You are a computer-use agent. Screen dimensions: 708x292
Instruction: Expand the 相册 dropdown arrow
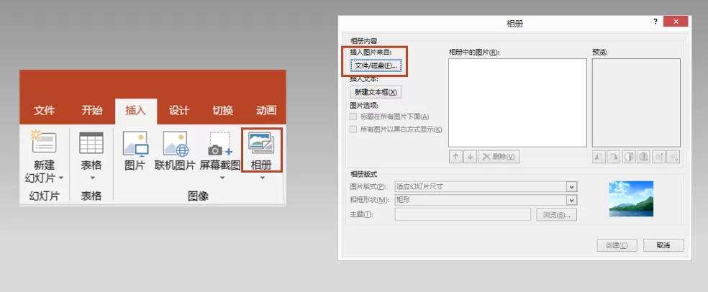[262, 178]
